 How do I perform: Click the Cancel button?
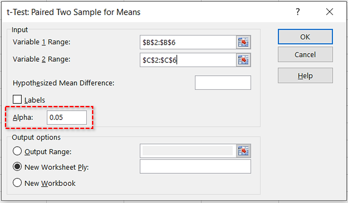[305, 55]
